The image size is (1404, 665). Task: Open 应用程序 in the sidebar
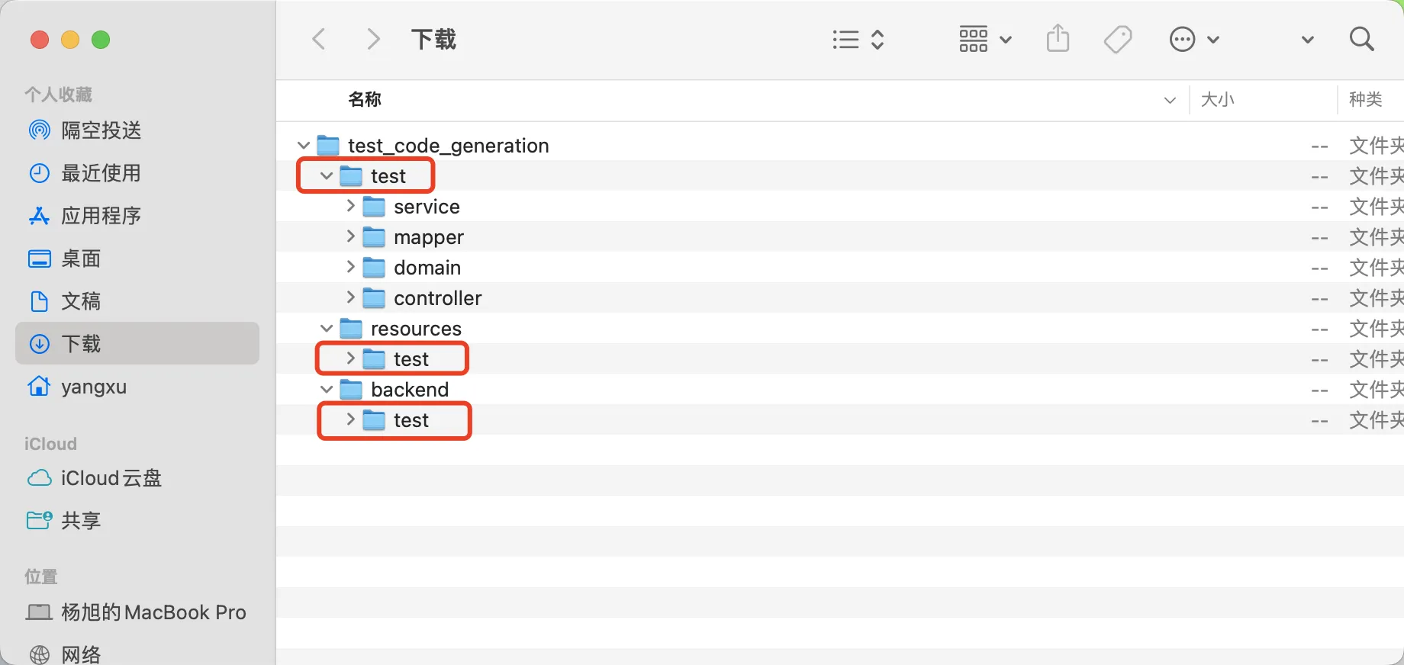tap(137, 216)
